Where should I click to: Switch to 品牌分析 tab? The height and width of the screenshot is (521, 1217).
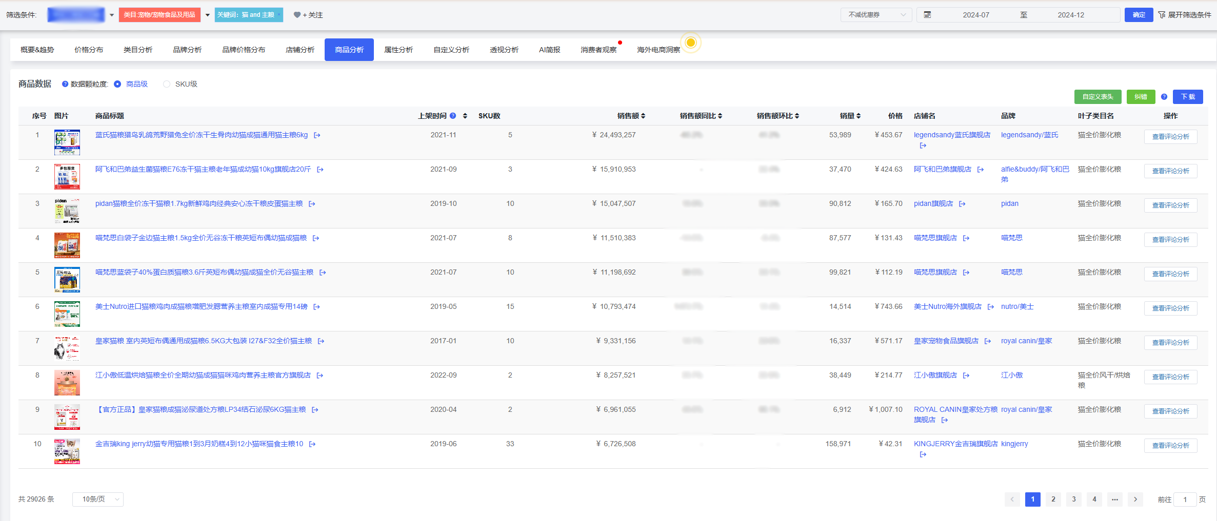(x=187, y=50)
